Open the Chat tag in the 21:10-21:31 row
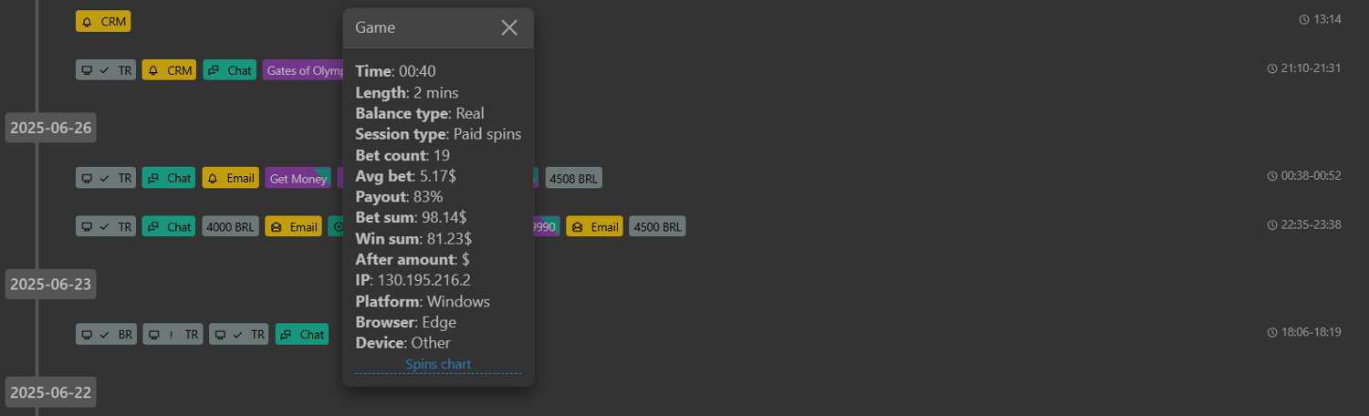 tap(229, 70)
